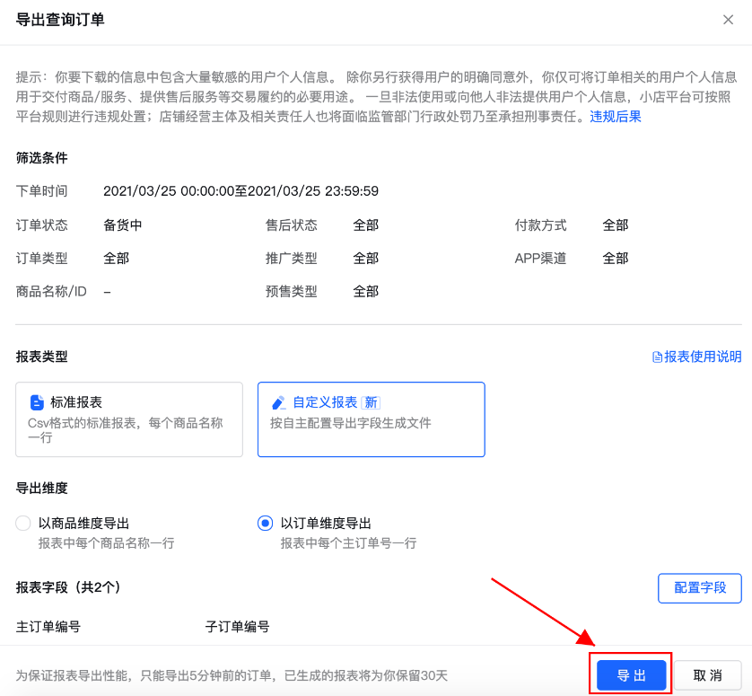Click the 订单类型 label
Image resolution: width=752 pixels, height=696 pixels.
[x=41, y=259]
